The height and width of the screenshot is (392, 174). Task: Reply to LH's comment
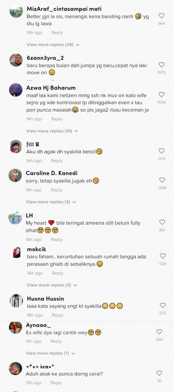(56, 240)
